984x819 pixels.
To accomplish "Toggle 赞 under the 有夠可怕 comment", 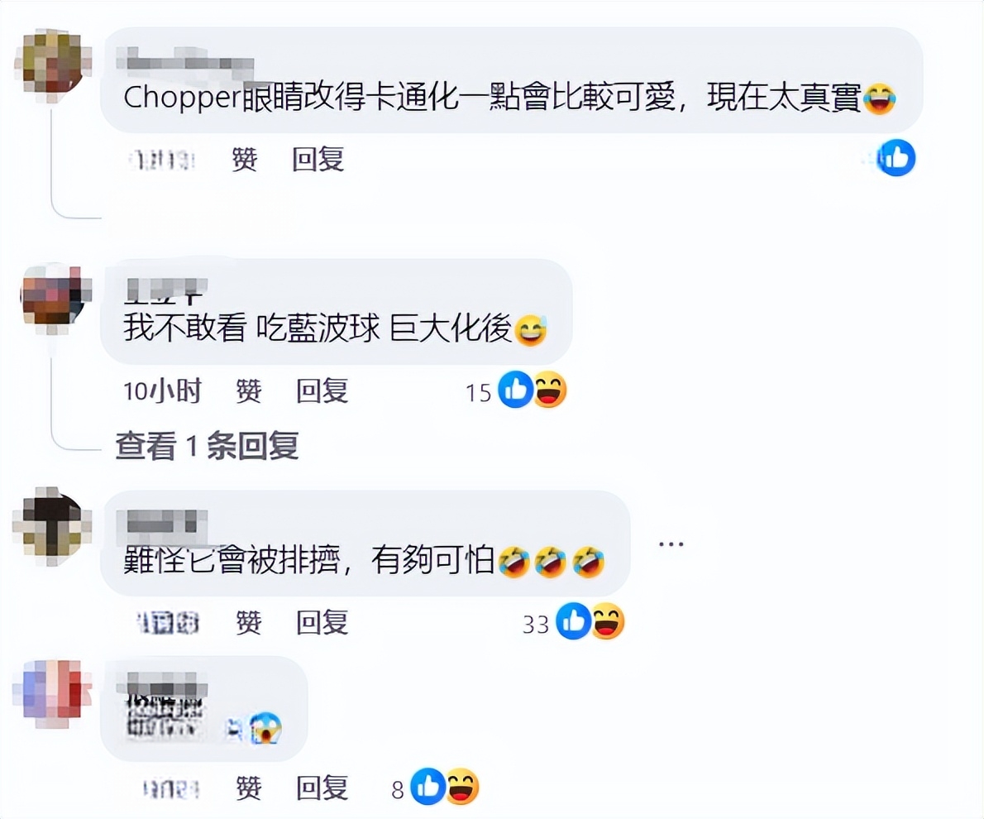I will click(x=249, y=622).
